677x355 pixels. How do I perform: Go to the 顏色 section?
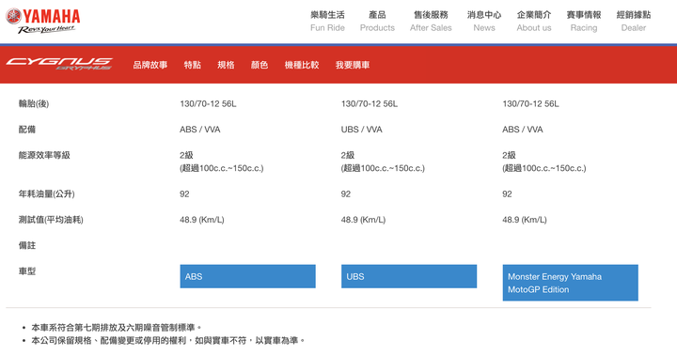(260, 65)
